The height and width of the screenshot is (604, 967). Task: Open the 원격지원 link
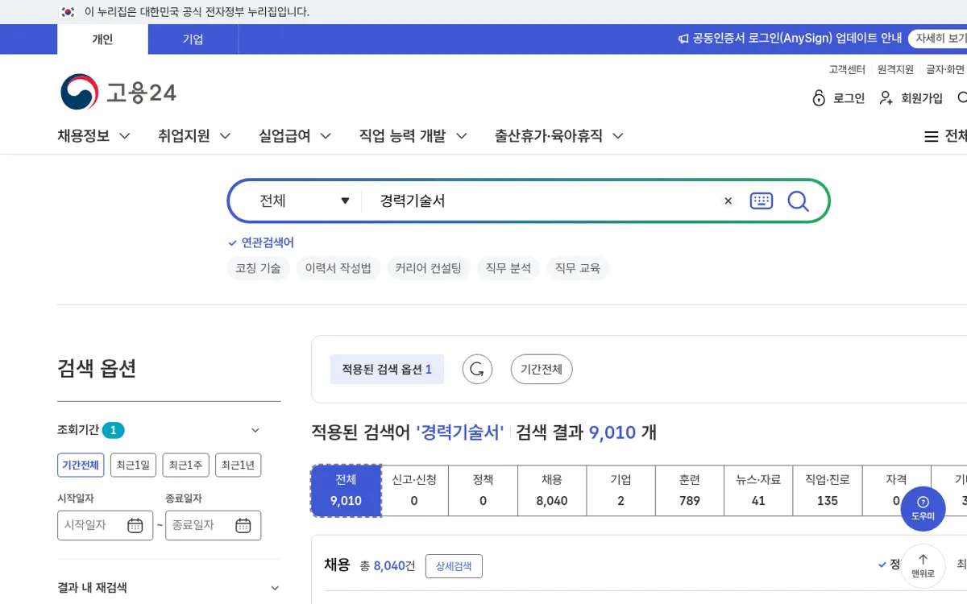click(x=895, y=69)
